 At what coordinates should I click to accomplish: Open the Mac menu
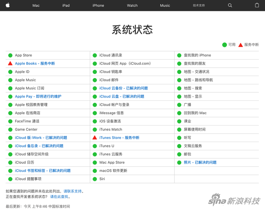coord(36,5)
